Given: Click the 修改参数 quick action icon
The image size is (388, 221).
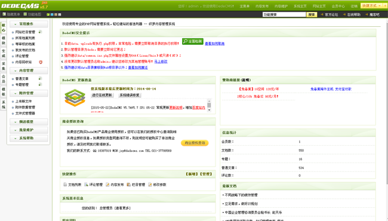Looking at the screenshot, I should [x=150, y=185].
